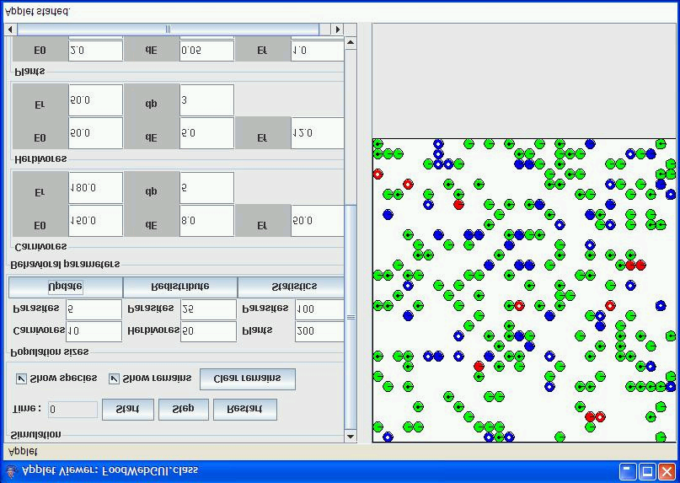This screenshot has width=680, height=483.
Task: Click the Update button
Action: [66, 287]
